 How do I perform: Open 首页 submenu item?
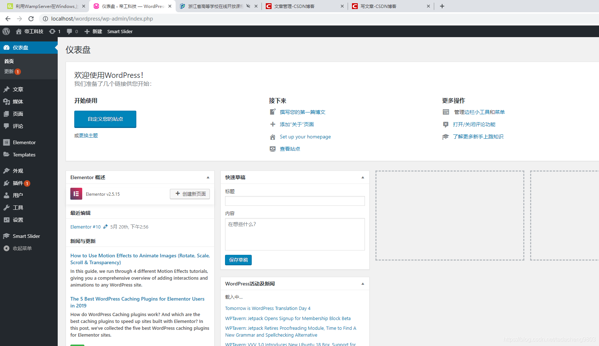click(9, 61)
